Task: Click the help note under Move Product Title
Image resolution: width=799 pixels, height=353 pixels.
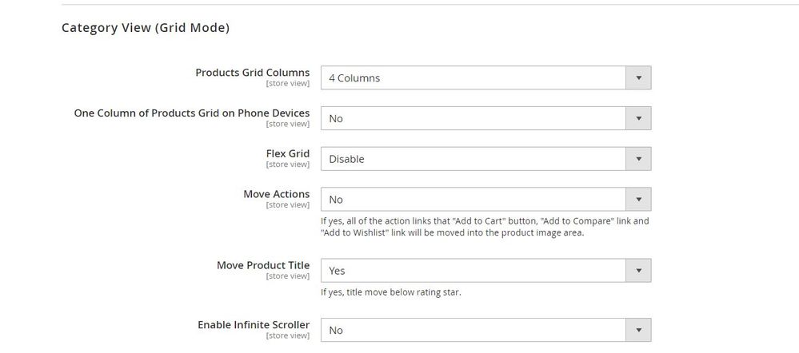Action: 391,292
